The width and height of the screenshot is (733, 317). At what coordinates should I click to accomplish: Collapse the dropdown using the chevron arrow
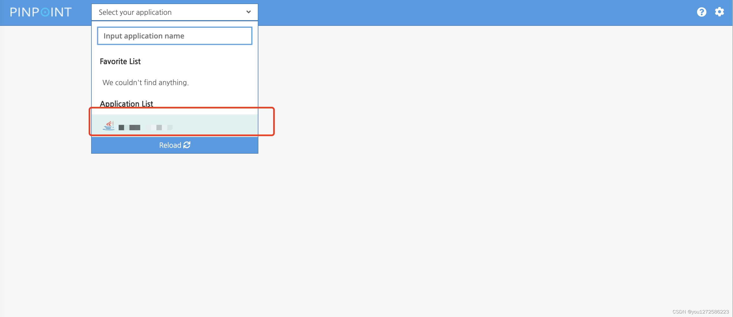(x=248, y=12)
